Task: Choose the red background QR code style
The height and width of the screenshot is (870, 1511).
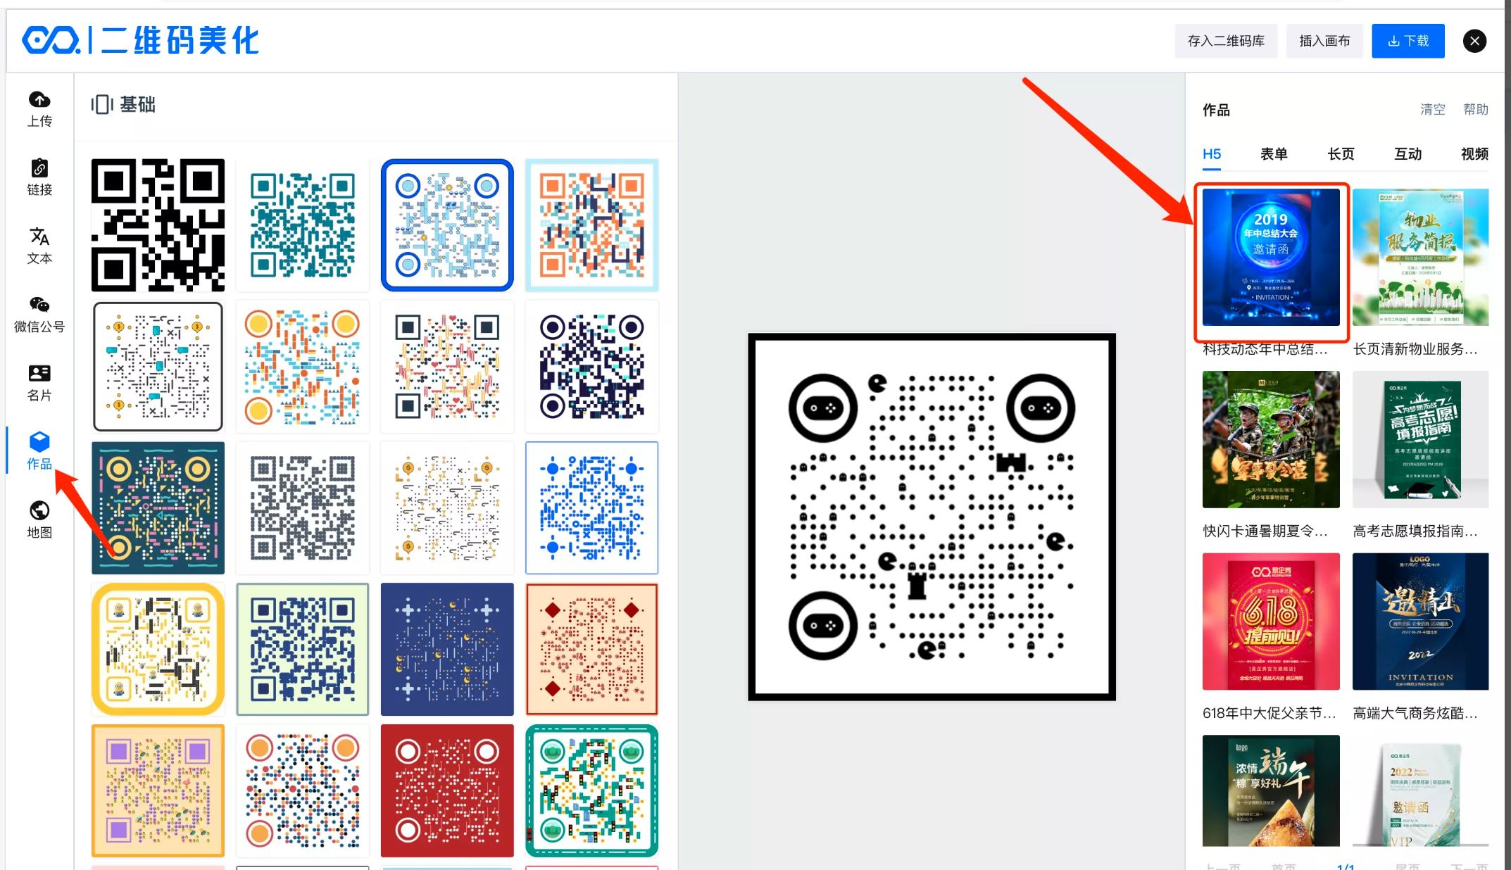Action: (447, 790)
